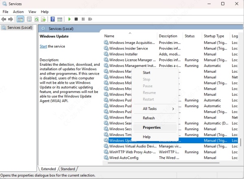Click Running status of WinHTTP Web Proxy

(x=192, y=152)
